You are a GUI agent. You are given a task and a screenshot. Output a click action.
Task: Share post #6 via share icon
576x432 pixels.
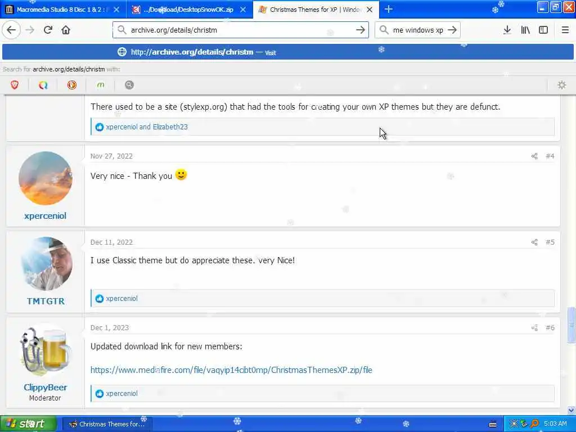[x=534, y=328]
